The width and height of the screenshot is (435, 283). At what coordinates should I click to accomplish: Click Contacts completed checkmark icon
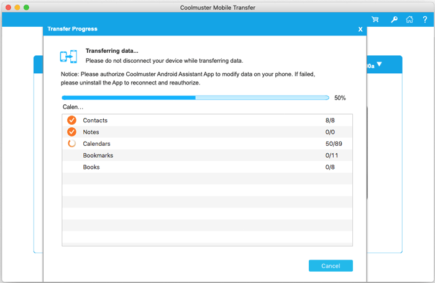click(72, 120)
